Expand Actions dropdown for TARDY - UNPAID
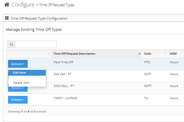The image size is (184, 122). (x=18, y=99)
